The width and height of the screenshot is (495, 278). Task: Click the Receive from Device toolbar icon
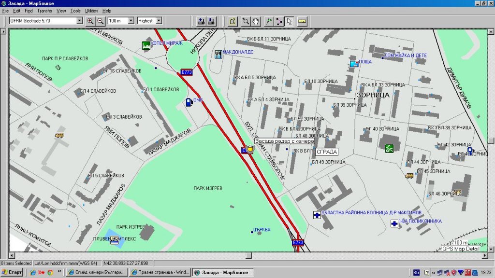211,21
